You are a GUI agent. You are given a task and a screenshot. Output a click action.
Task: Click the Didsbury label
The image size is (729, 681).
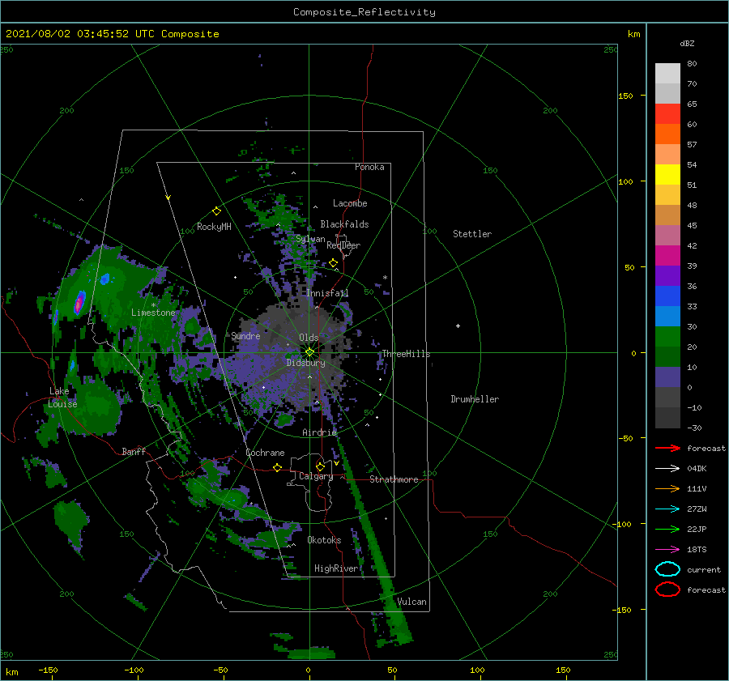click(305, 363)
